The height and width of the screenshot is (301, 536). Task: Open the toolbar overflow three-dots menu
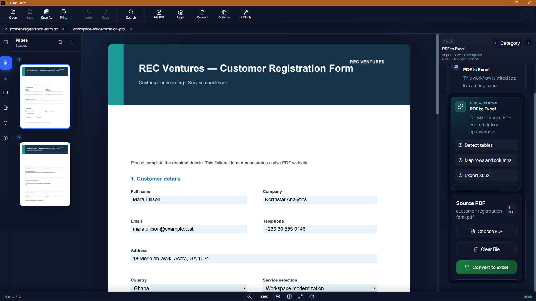tap(527, 15)
